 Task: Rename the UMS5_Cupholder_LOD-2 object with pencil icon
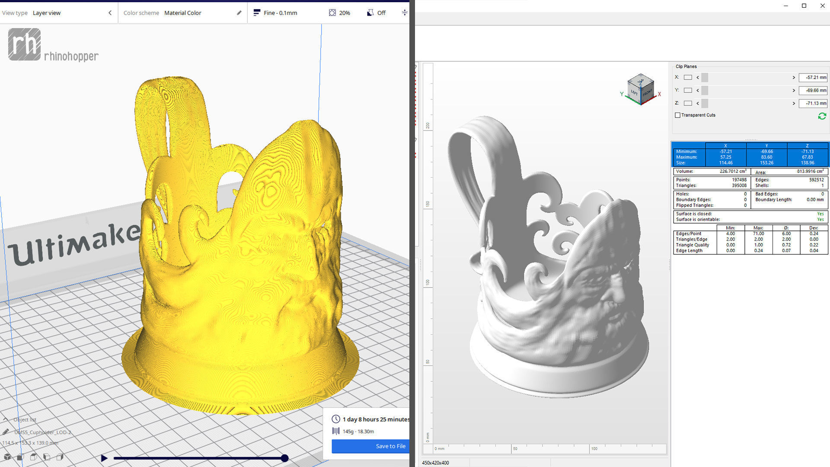click(x=6, y=432)
